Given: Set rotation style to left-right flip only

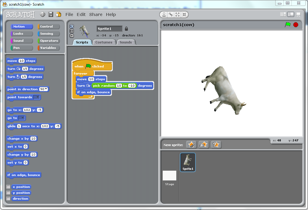Looking at the screenshot, I should coord(72,31).
